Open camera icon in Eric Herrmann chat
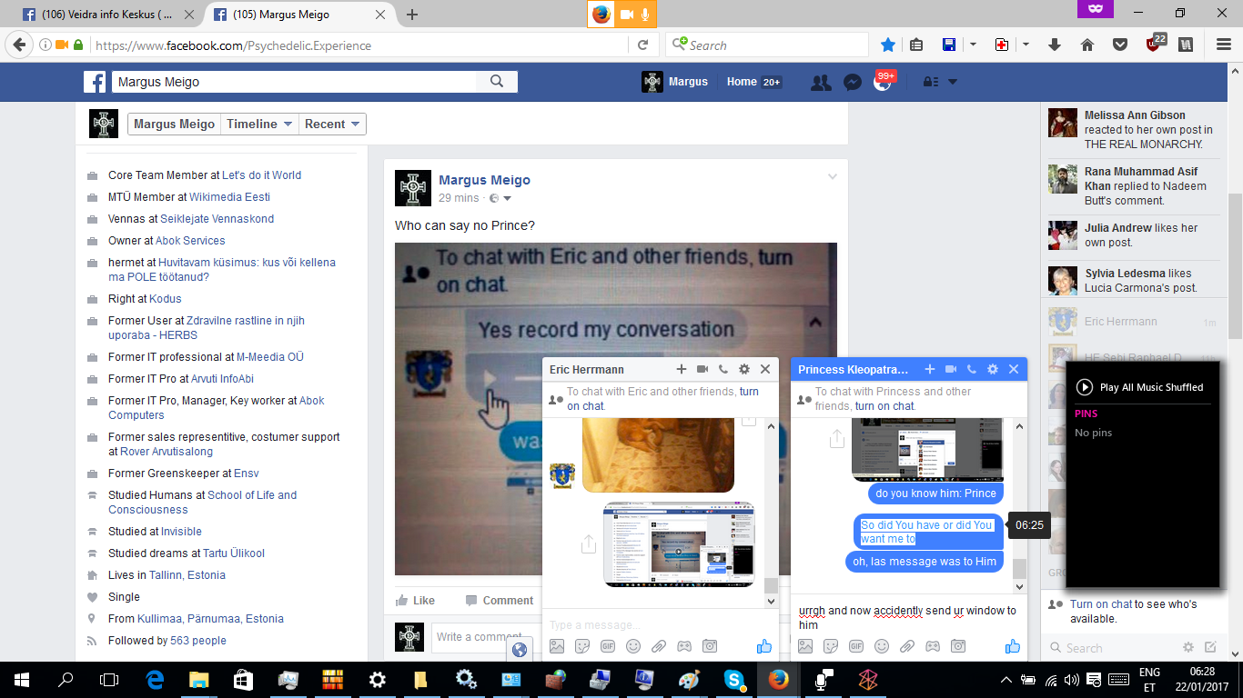The image size is (1243, 698). (x=710, y=646)
